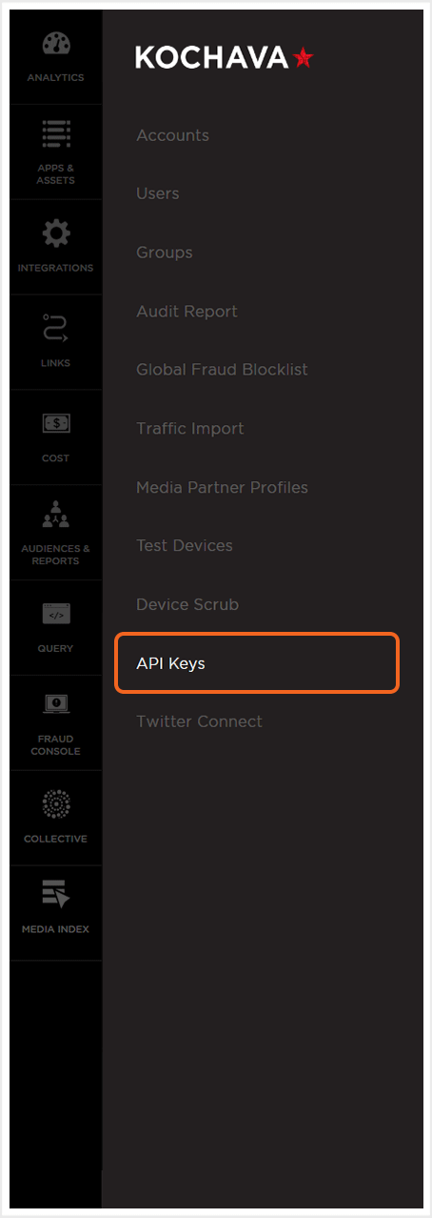Navigate to Media Partner Profiles

pyautogui.click(x=222, y=487)
